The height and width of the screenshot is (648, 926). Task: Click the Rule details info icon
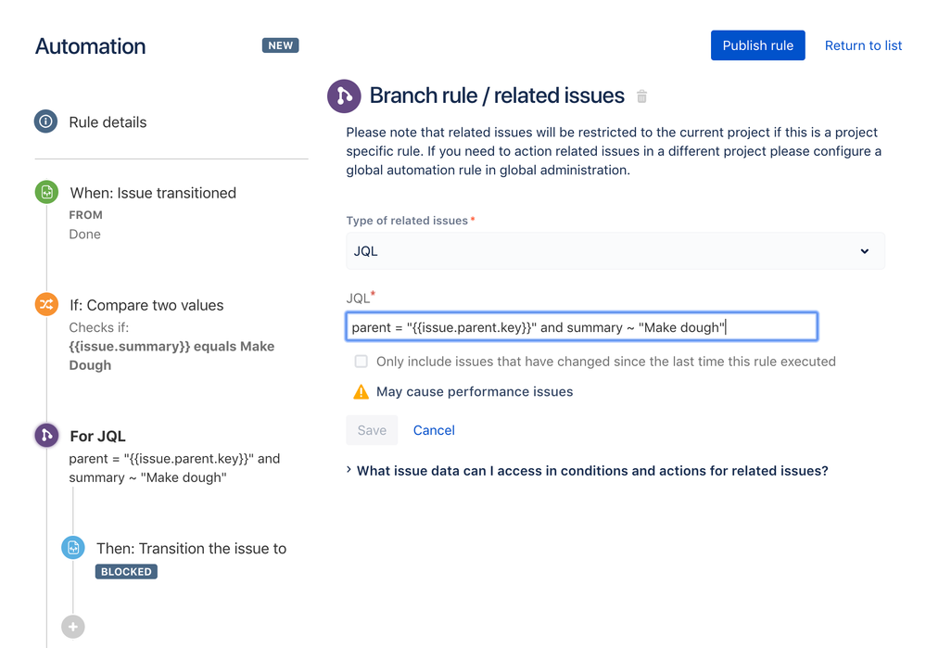pyautogui.click(x=46, y=121)
